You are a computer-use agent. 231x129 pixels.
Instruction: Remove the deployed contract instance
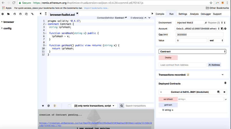pos(224,92)
